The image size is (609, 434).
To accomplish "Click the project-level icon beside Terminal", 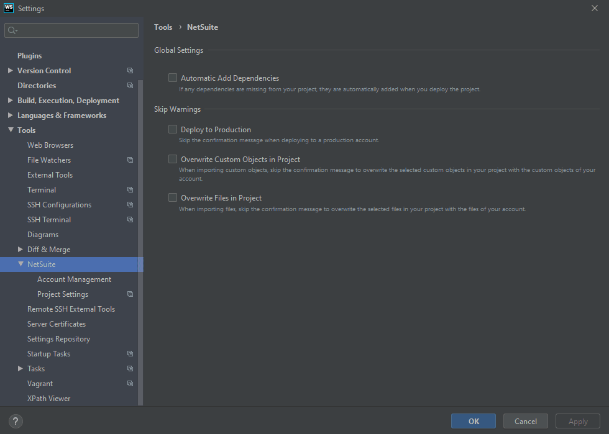I will 130,190.
